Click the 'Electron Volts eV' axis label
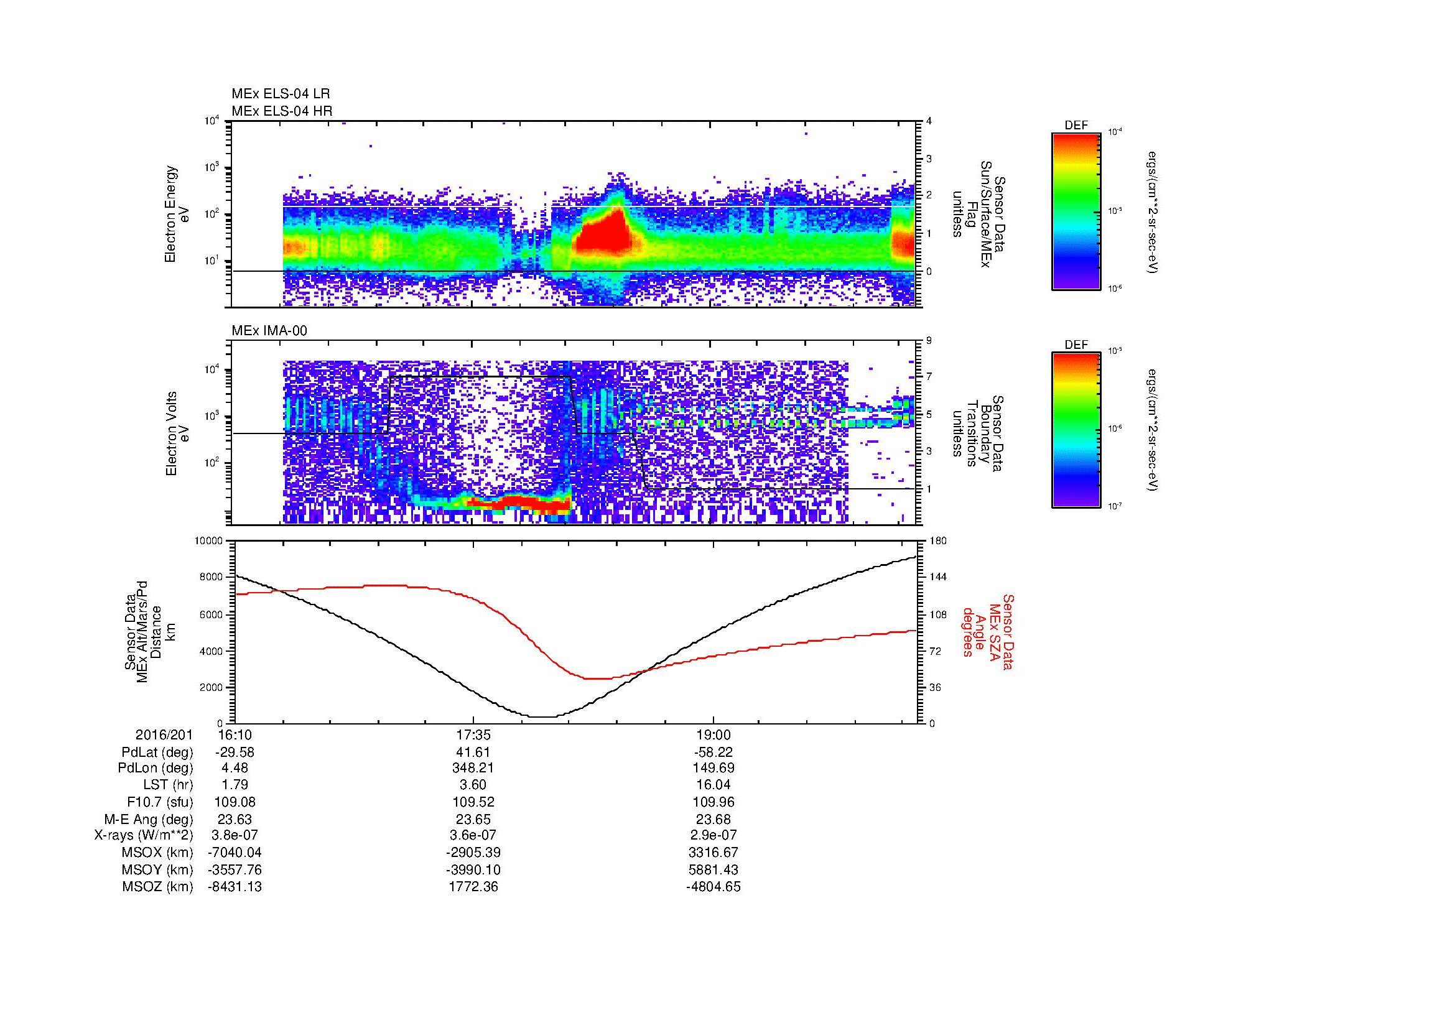The width and height of the screenshot is (1455, 1028). tap(177, 434)
